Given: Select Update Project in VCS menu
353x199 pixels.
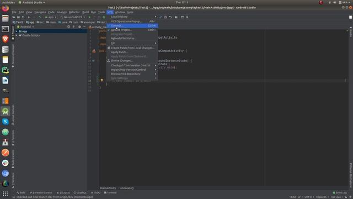Looking at the screenshot, I should 132,30.
